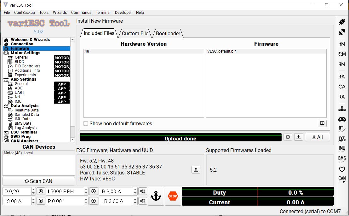Switch to the Custom File tab
The image size is (349, 216).
point(135,33)
